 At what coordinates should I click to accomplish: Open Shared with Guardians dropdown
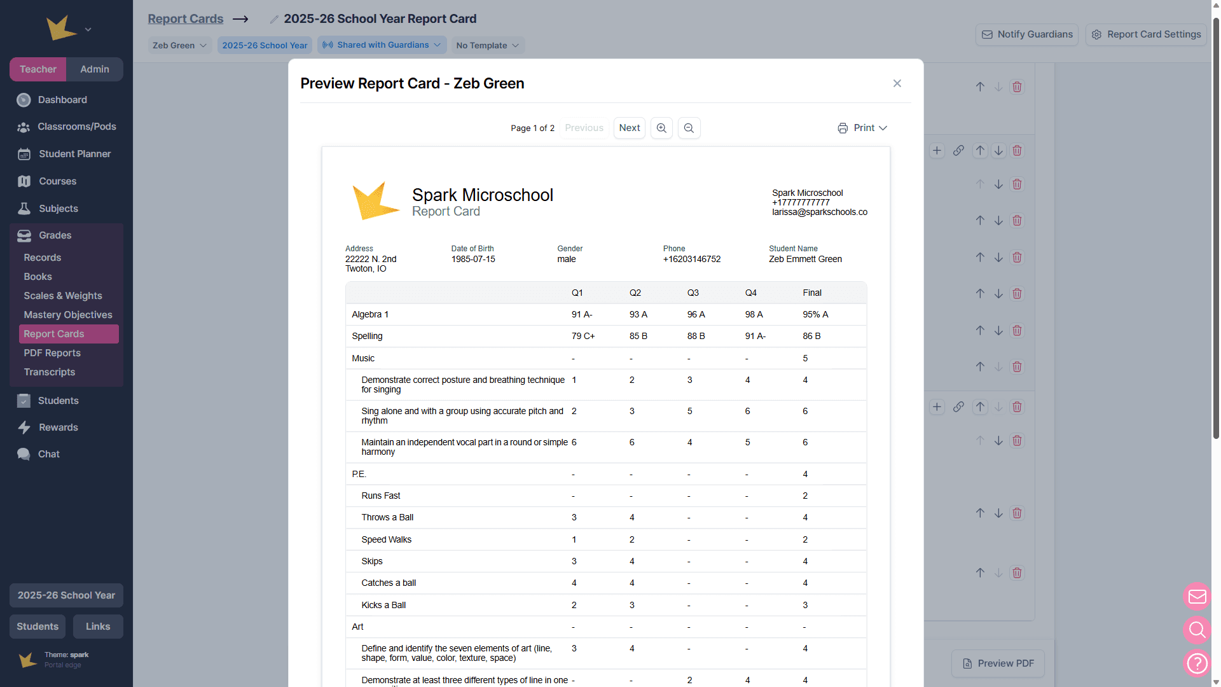(x=382, y=45)
